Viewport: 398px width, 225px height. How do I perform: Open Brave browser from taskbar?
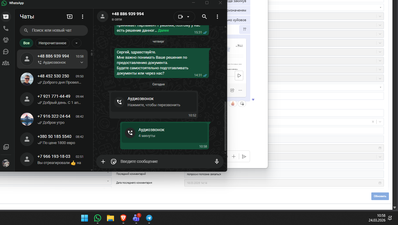coord(123,218)
